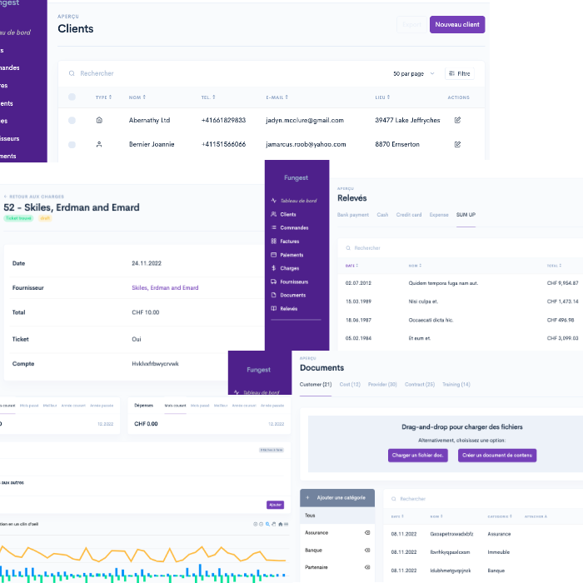583x583 pixels.
Task: Delete the Banque category using its icon
Action: (x=367, y=551)
